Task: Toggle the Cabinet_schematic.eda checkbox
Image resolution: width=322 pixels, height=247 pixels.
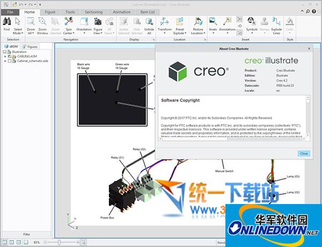Action: pos(10,61)
